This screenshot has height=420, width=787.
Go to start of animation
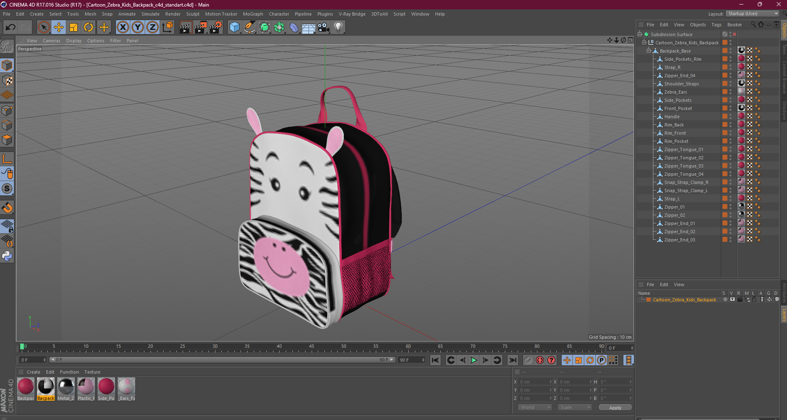(435, 360)
